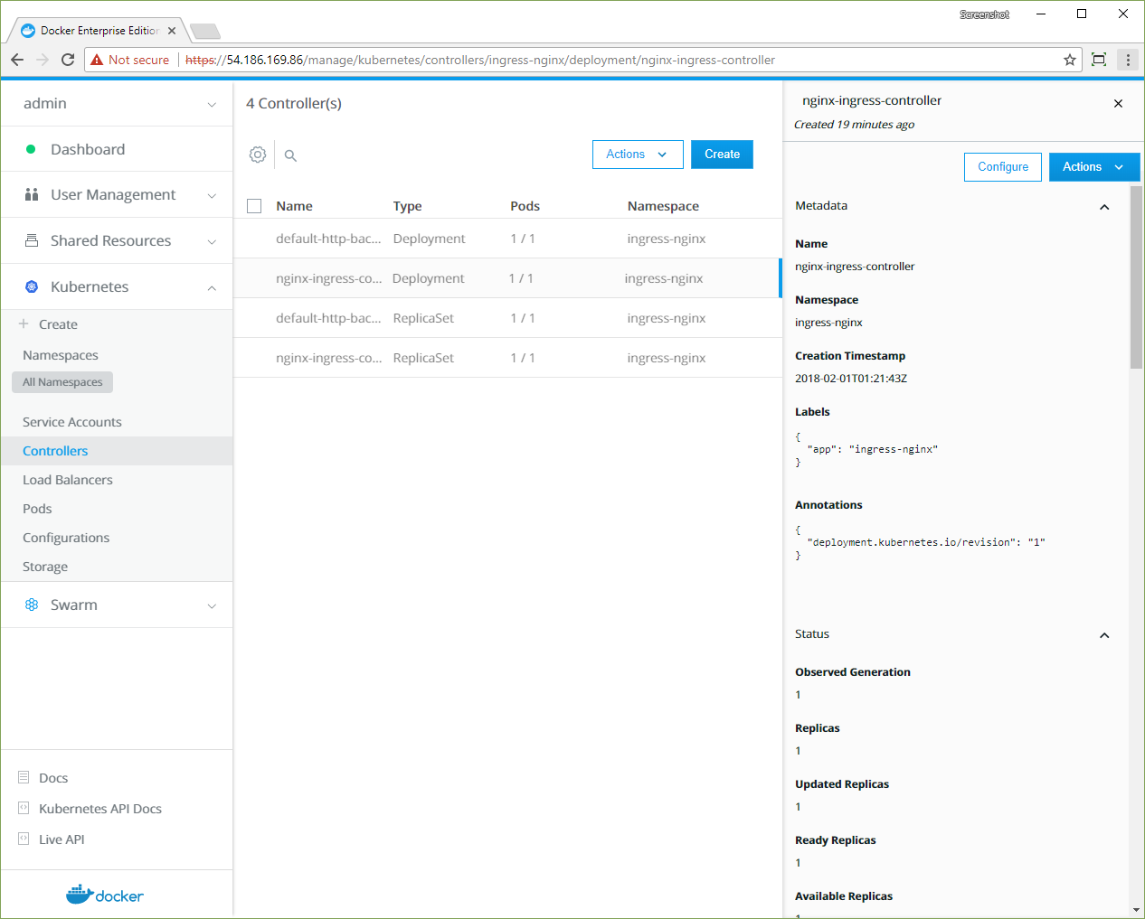The image size is (1145, 919).
Task: Open the blue Actions dropdown in details panel
Action: [x=1093, y=167]
